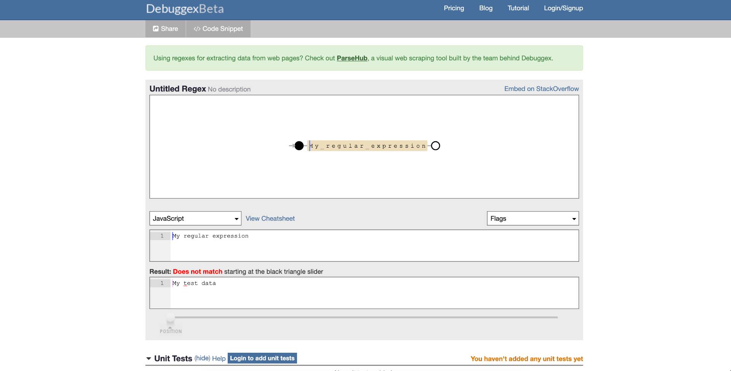The image size is (731, 371).
Task: Click into the test data editor
Action: click(373, 293)
